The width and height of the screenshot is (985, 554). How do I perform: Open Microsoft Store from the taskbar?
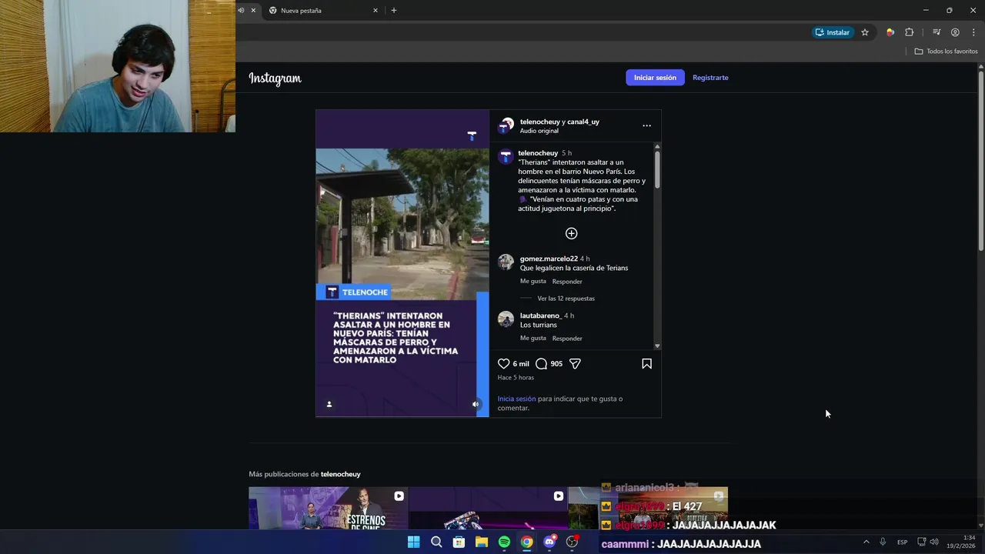pyautogui.click(x=459, y=542)
